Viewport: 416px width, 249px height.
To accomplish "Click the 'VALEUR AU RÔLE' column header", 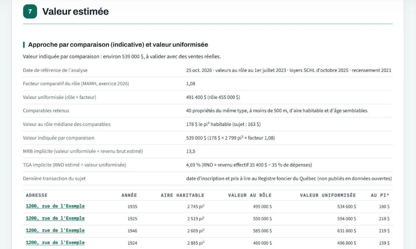I will tap(250, 195).
